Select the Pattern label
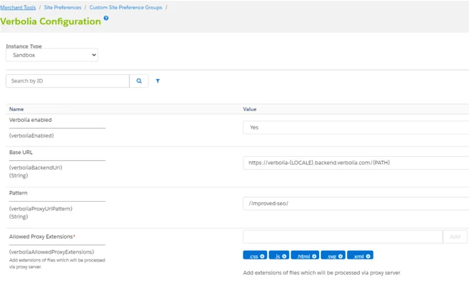 (18, 193)
